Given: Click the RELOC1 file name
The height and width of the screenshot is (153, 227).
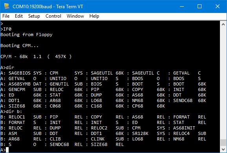Looking at the screenshot, I should coord(17,117).
